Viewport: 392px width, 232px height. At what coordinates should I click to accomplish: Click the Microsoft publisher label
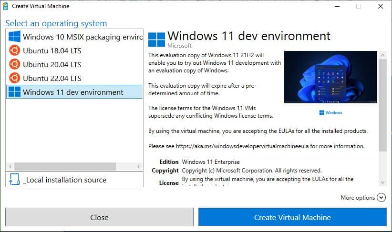tap(179, 45)
